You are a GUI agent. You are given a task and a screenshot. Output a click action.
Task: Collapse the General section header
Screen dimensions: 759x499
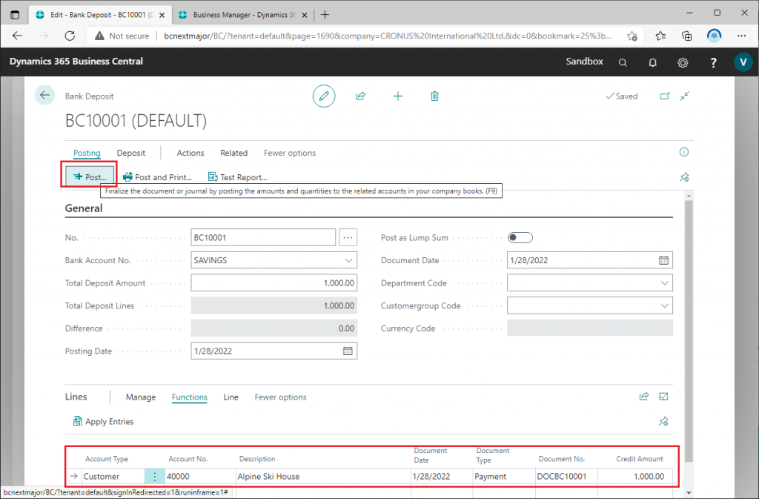tap(84, 208)
